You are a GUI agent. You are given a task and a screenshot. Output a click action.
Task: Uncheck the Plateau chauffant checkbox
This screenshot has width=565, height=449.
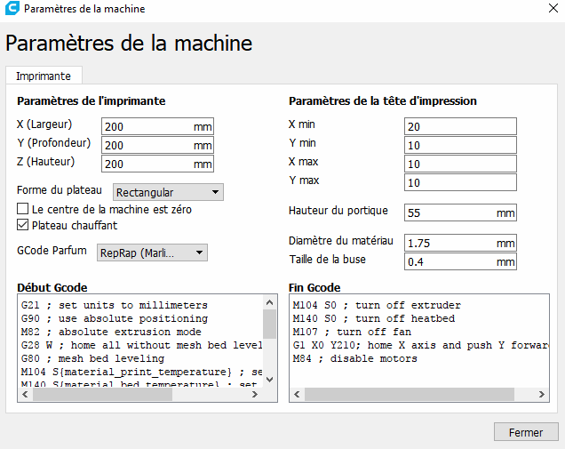click(23, 225)
